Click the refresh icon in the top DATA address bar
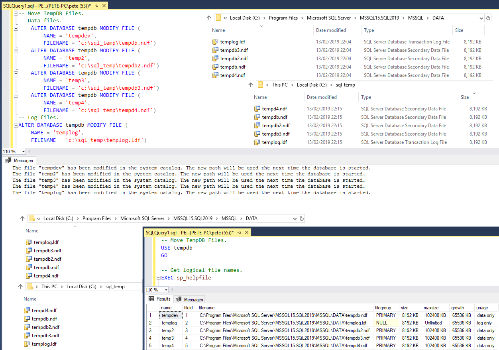 click(489, 18)
